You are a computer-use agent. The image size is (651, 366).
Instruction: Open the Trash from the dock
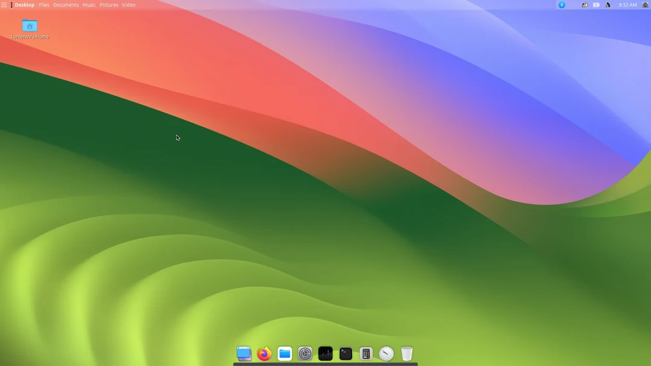coord(407,353)
